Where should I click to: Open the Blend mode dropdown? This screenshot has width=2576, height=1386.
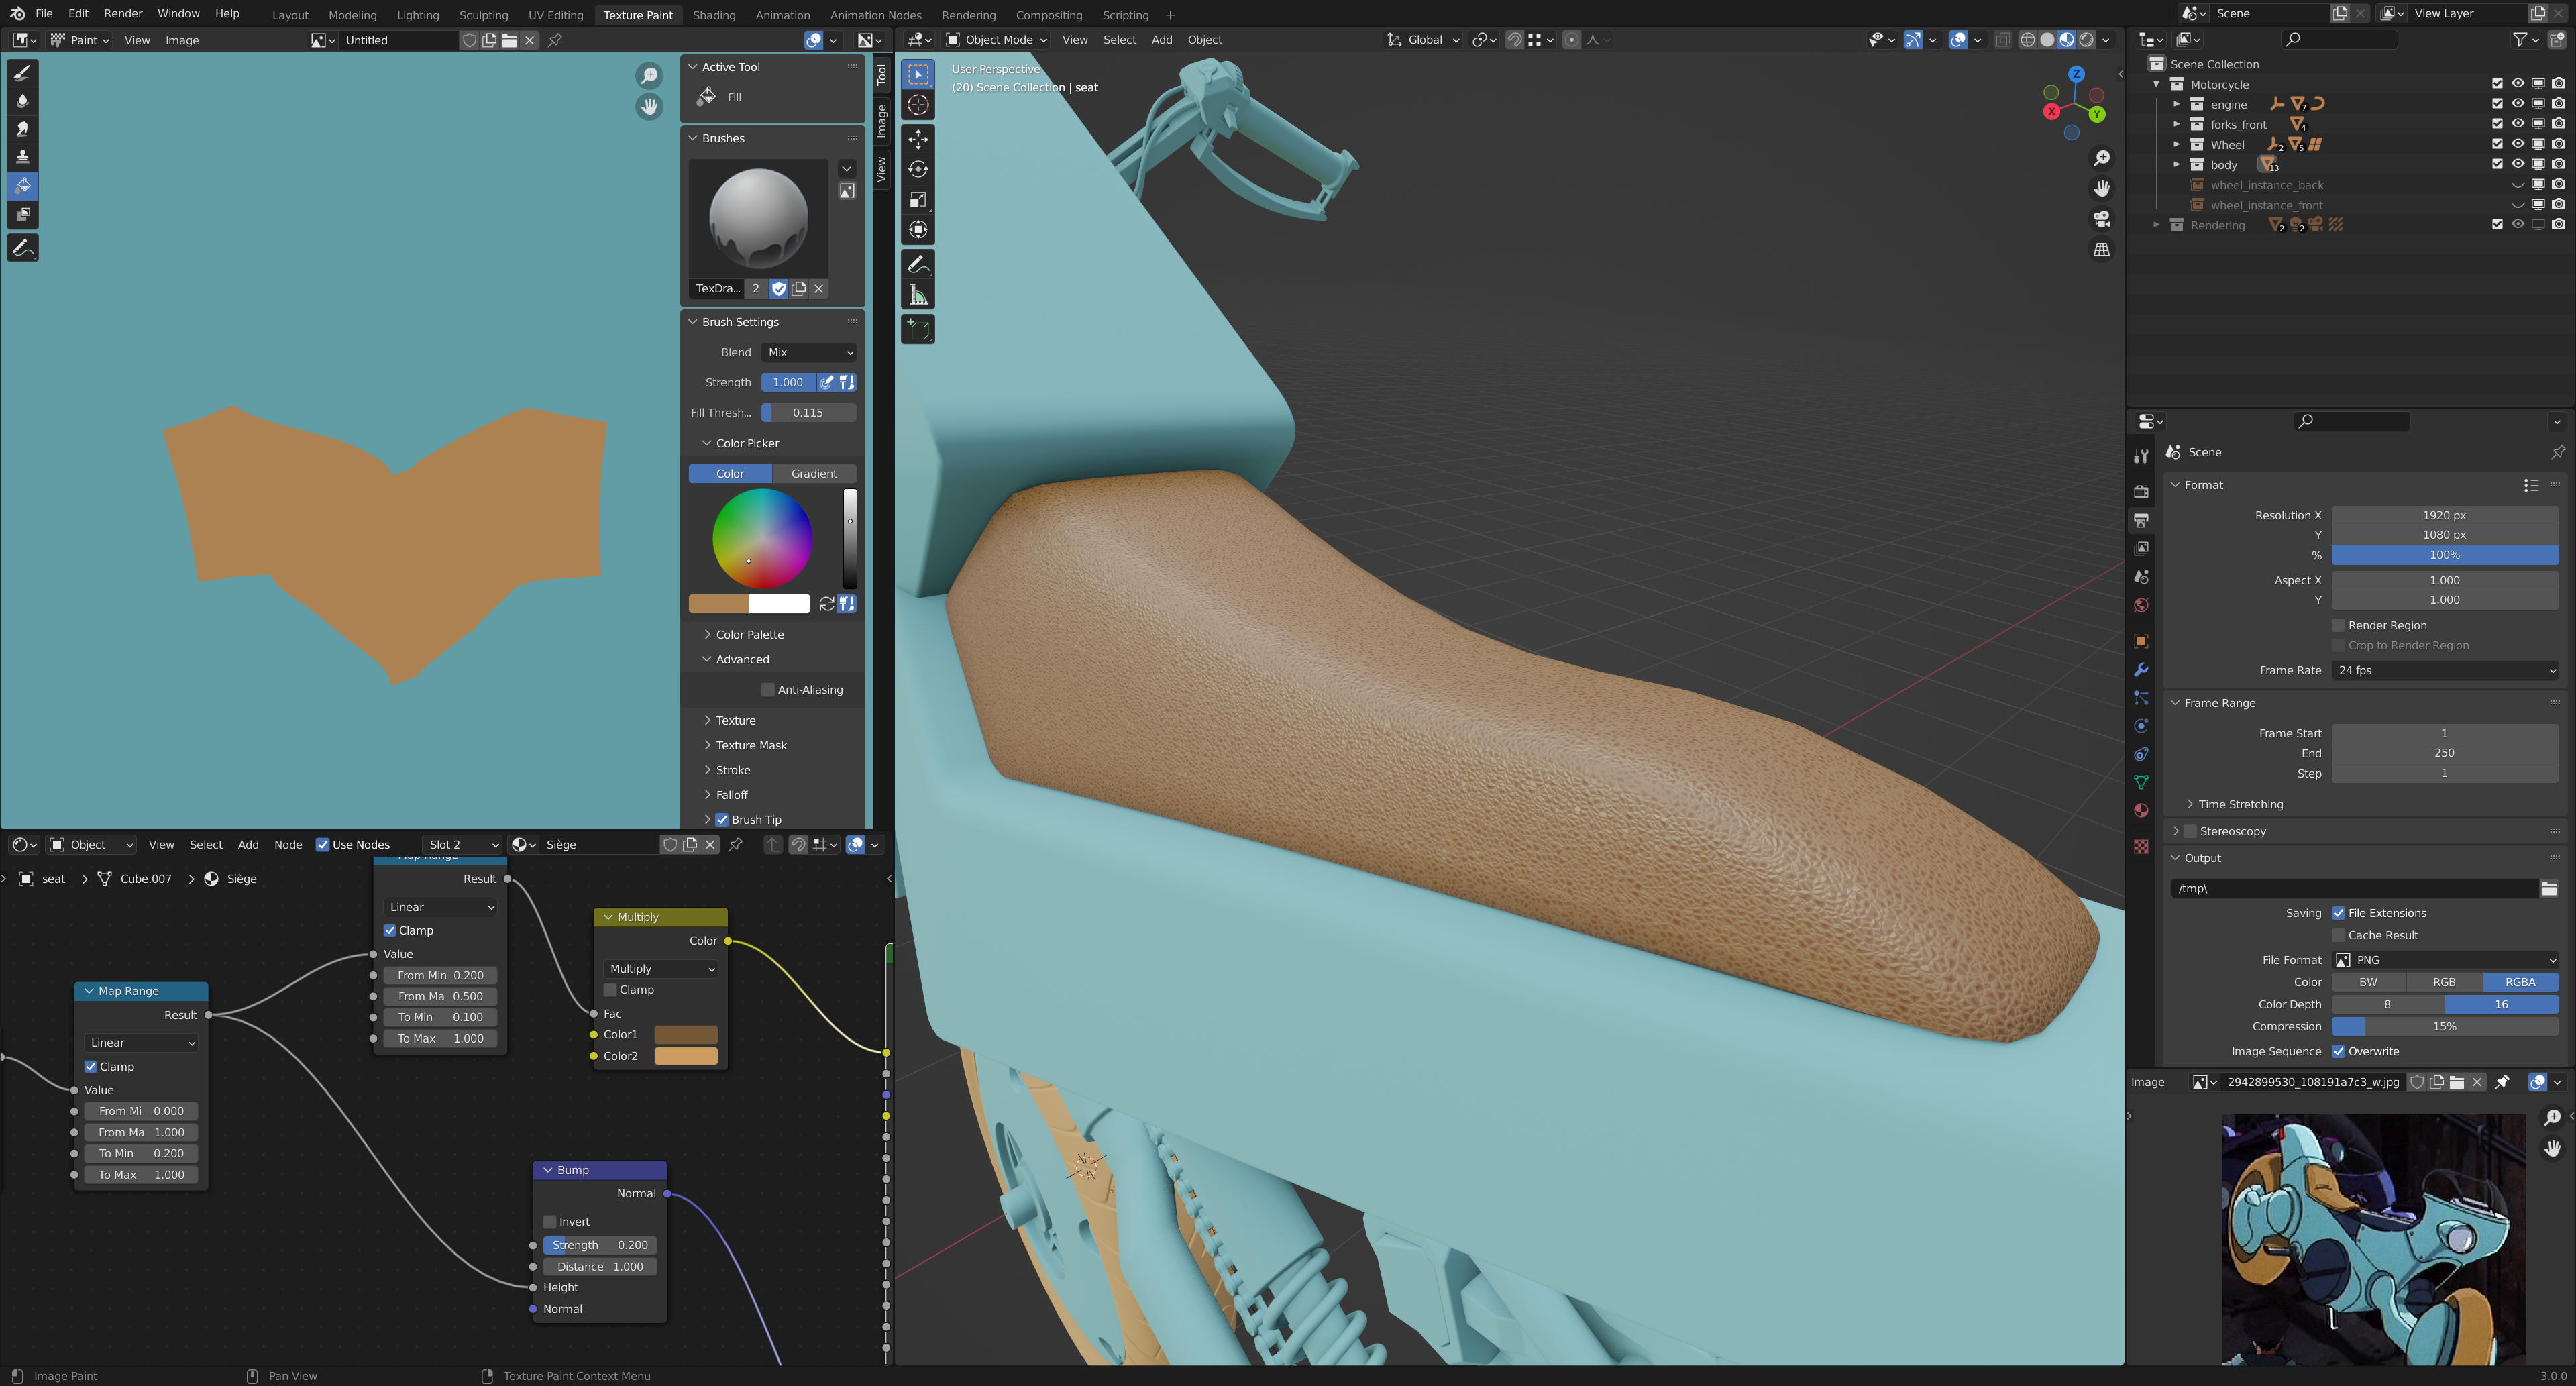coord(809,352)
